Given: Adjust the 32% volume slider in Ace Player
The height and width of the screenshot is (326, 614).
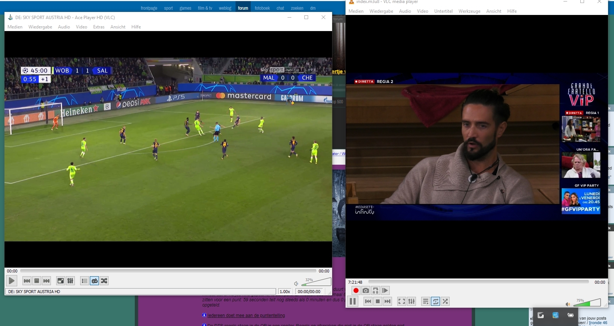Looking at the screenshot, I should tap(316, 282).
